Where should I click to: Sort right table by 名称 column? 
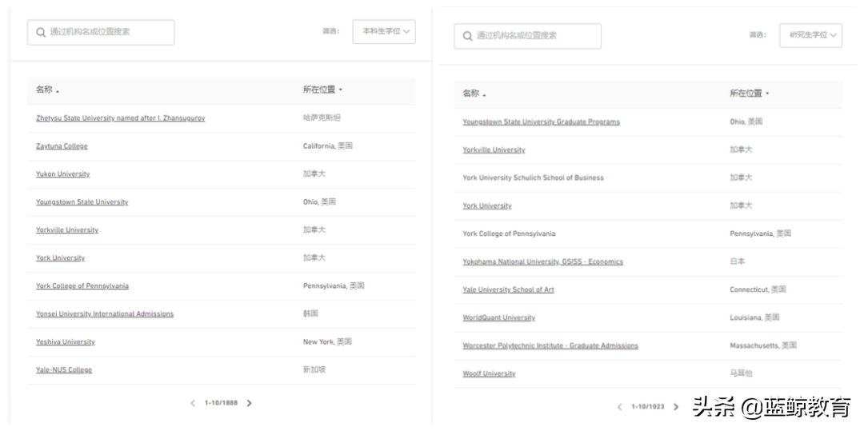click(x=474, y=94)
